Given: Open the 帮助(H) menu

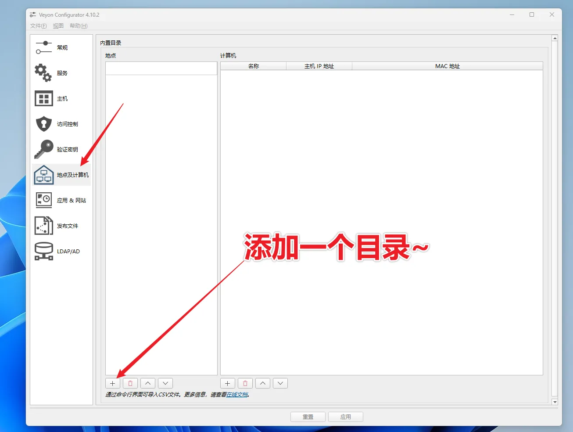Looking at the screenshot, I should [79, 26].
